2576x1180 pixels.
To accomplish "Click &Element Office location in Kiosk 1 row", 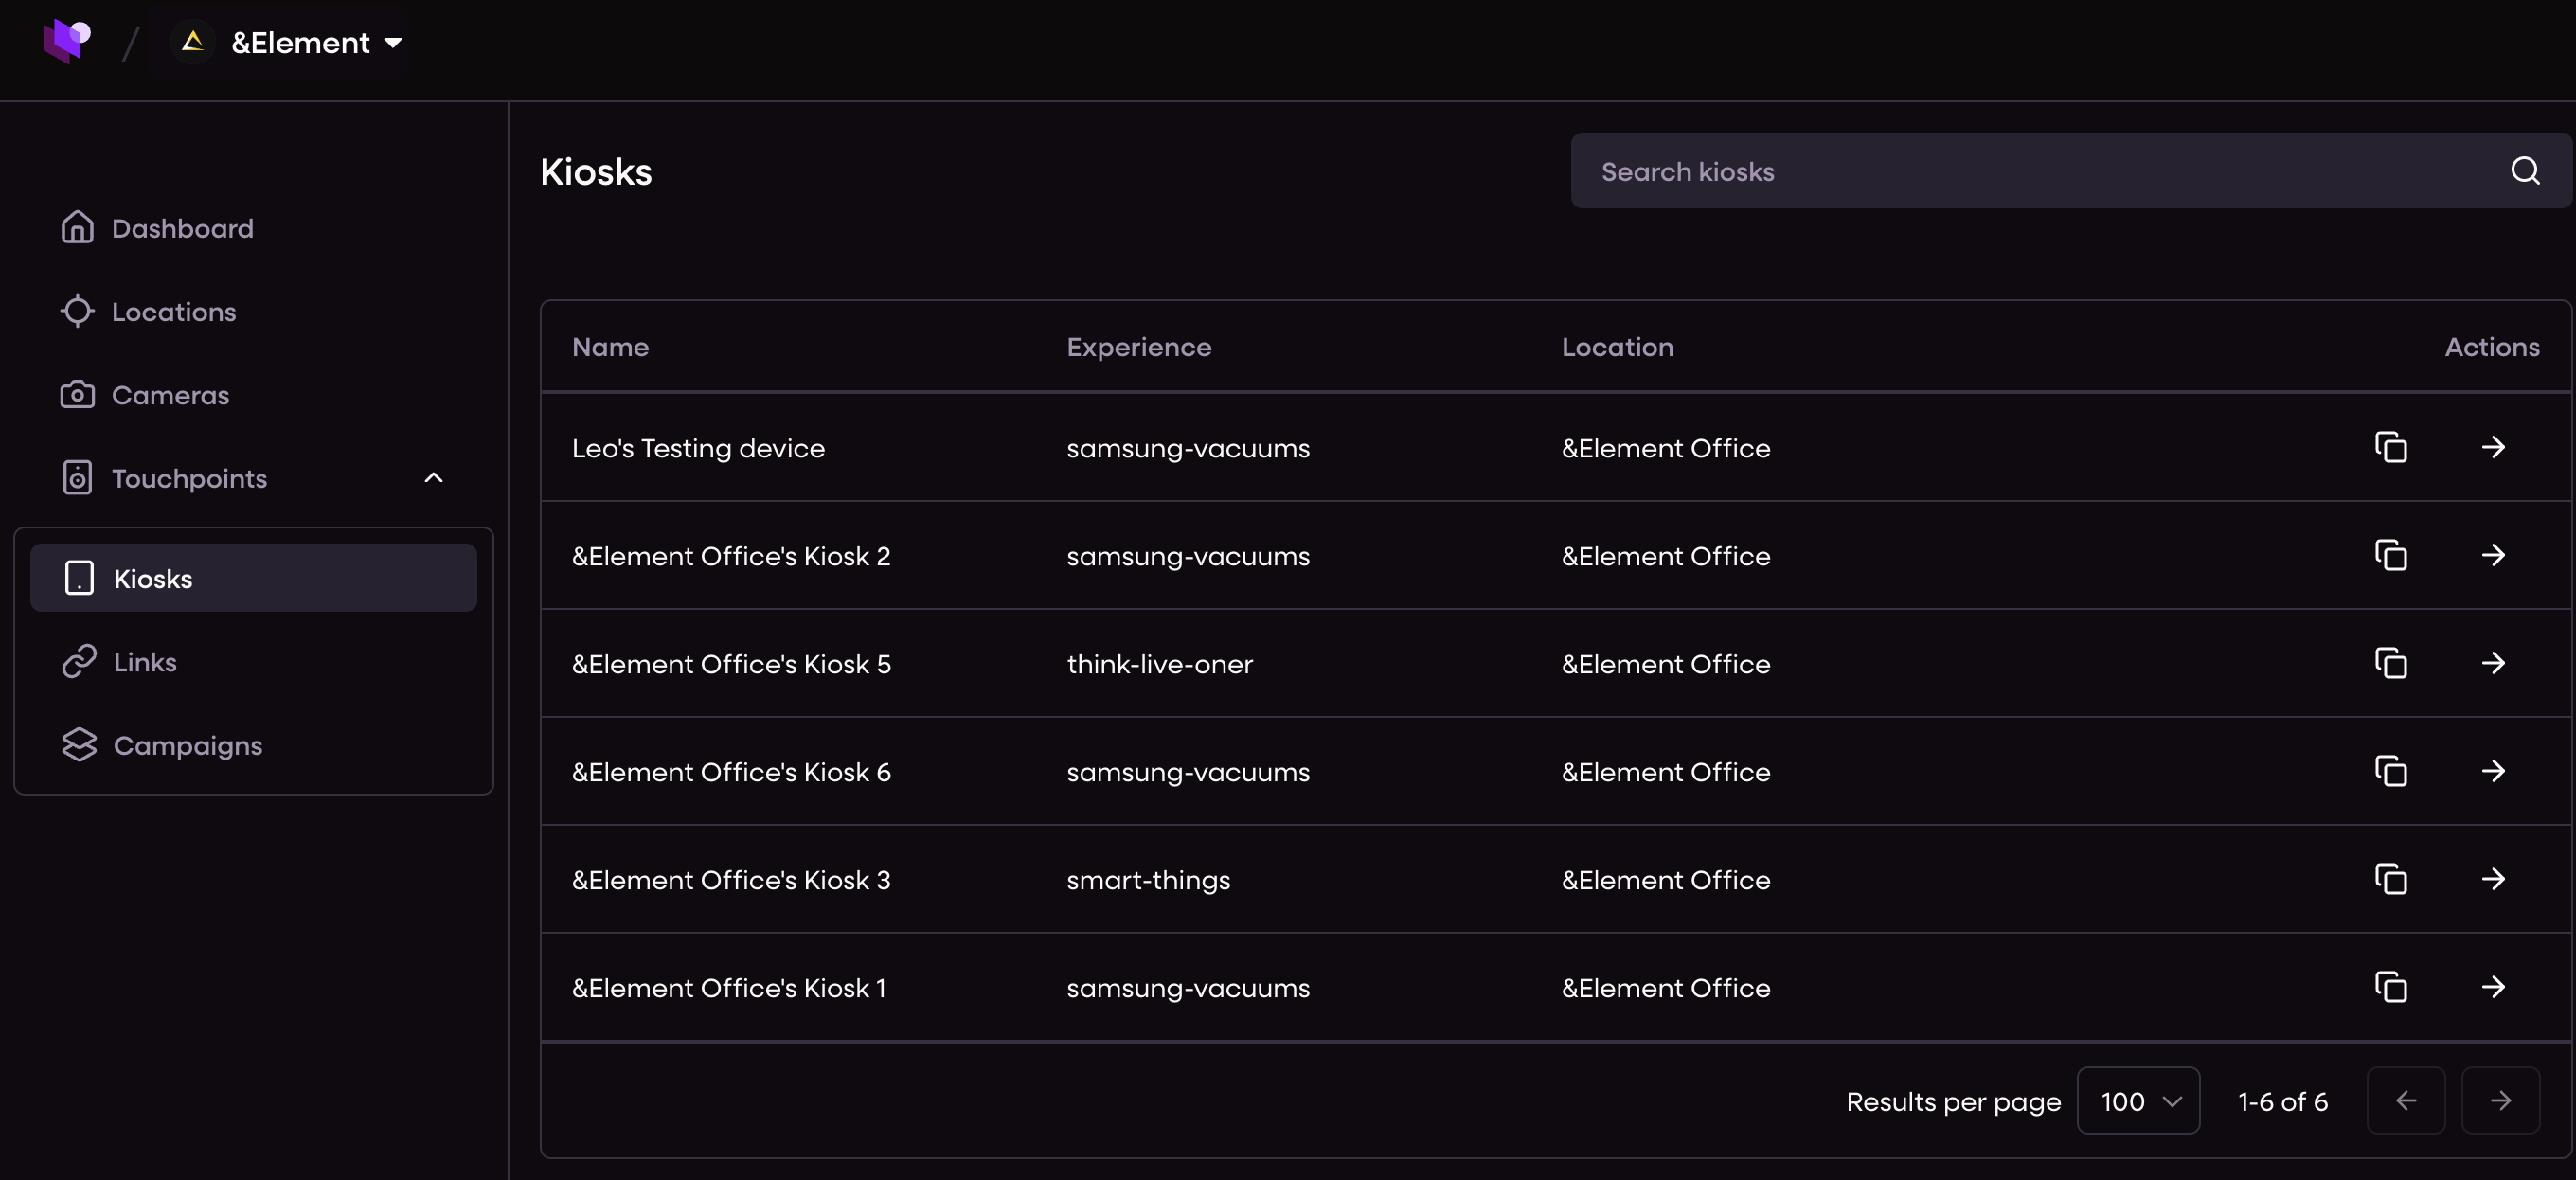I will (x=1666, y=988).
